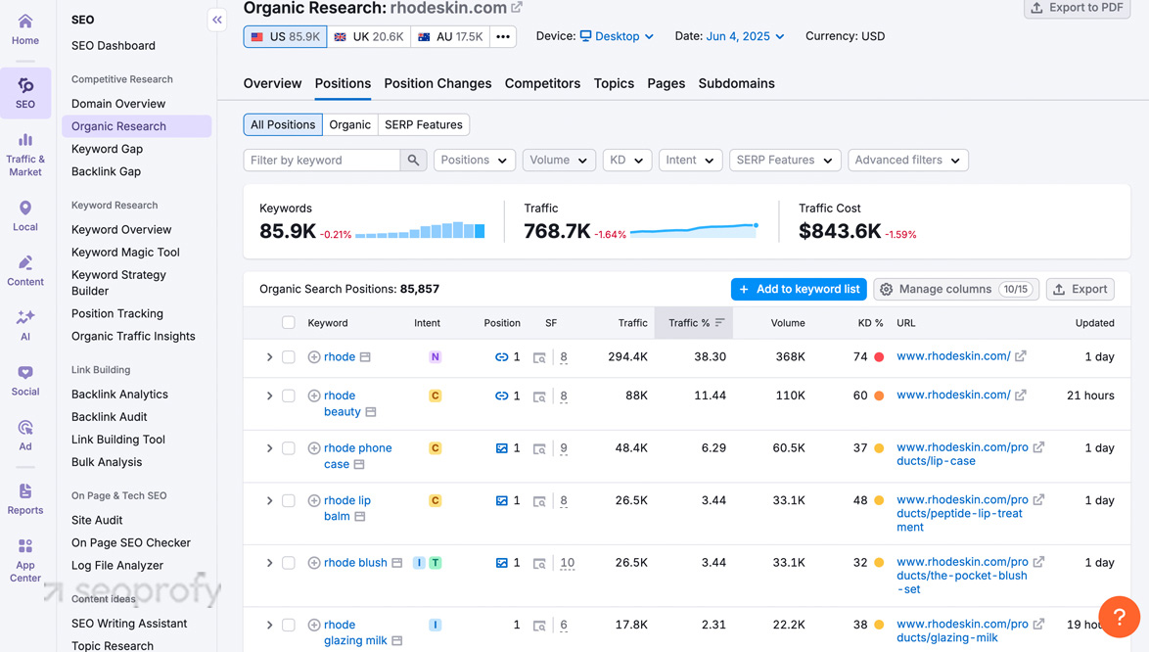Add 'rhode blush' with plus icon
The width and height of the screenshot is (1149, 652).
[313, 563]
